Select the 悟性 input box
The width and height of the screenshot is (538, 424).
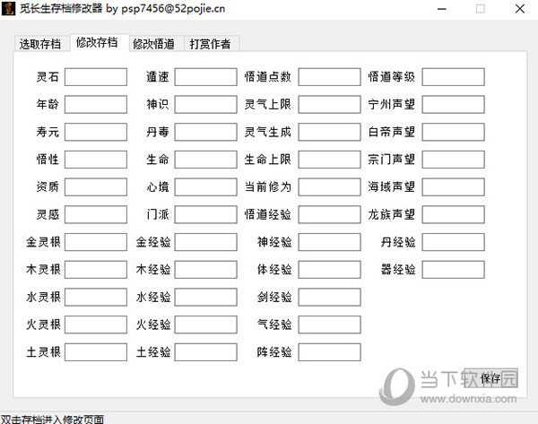point(96,160)
